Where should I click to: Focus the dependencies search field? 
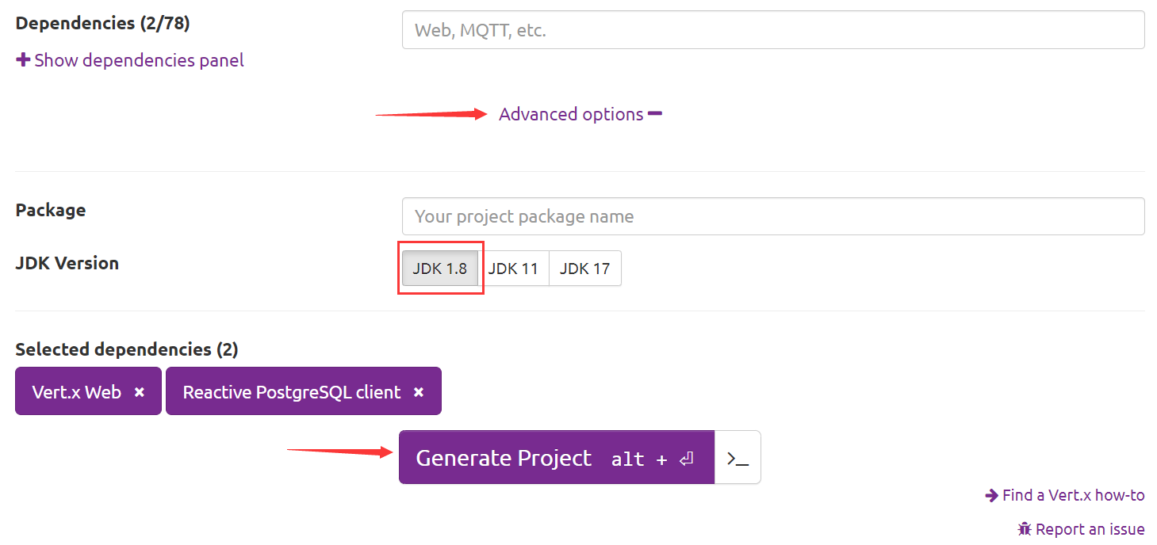tap(773, 31)
